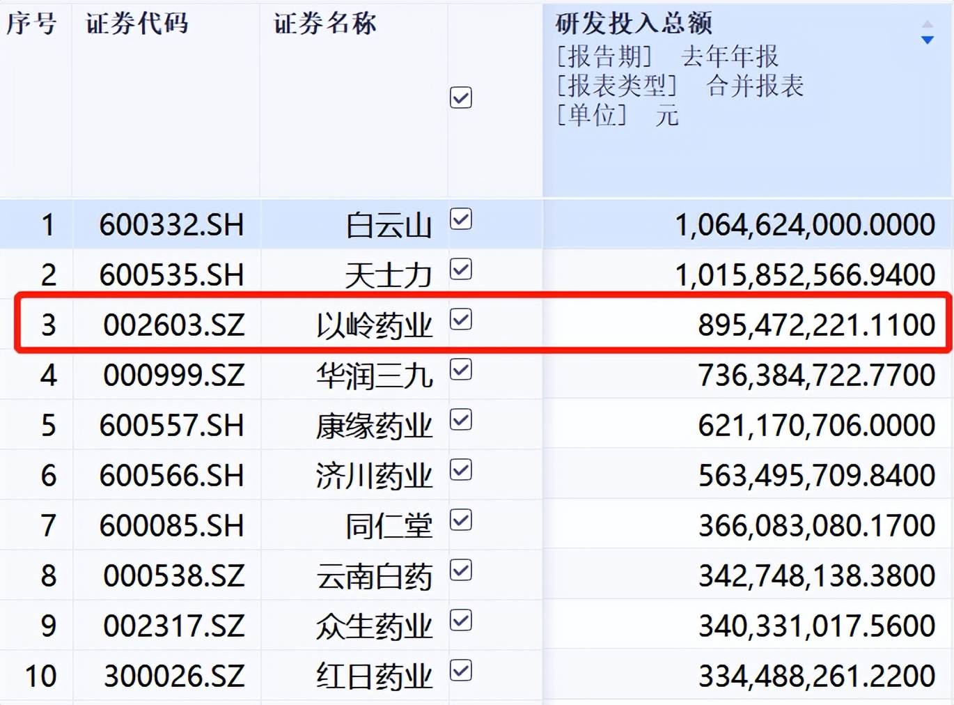Uncheck the 众生药业 row checkbox

point(462,620)
